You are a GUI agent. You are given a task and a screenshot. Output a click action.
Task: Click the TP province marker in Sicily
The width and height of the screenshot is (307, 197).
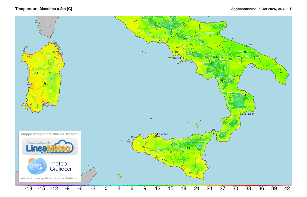132,137
